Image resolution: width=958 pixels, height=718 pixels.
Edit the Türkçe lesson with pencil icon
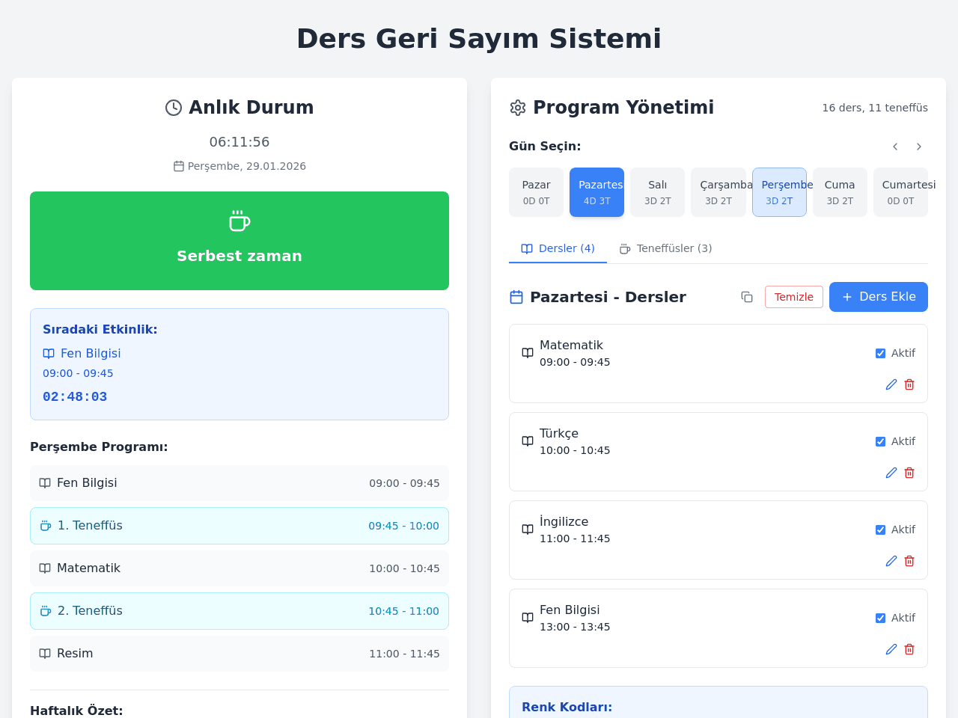coord(891,473)
